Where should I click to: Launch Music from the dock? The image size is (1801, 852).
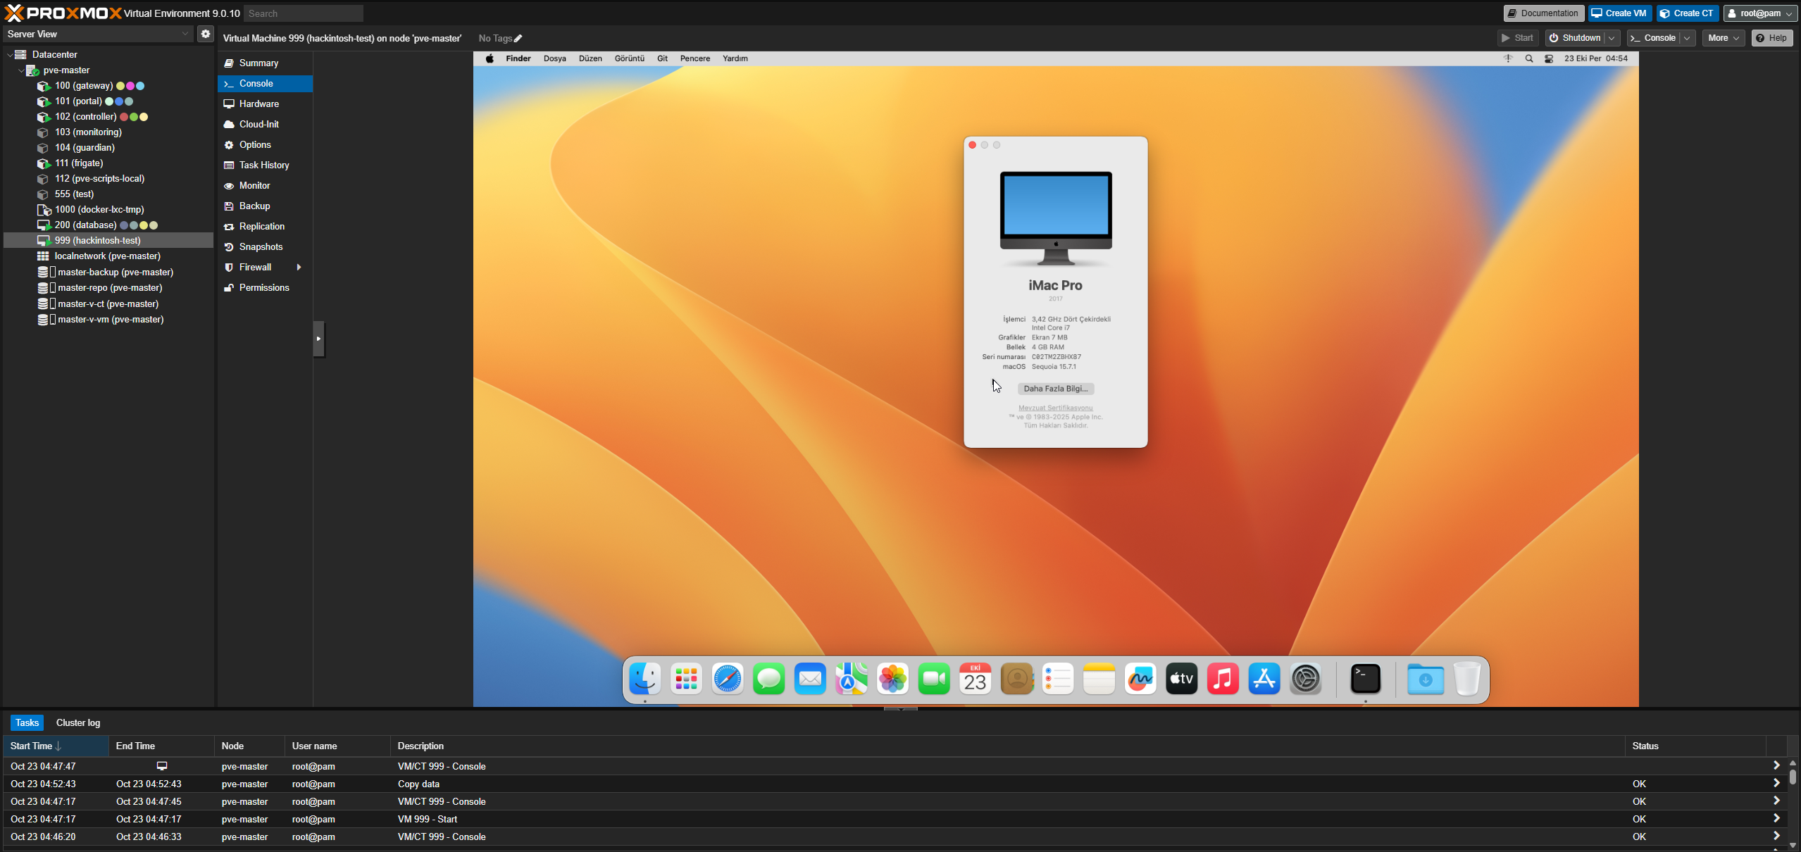tap(1223, 679)
